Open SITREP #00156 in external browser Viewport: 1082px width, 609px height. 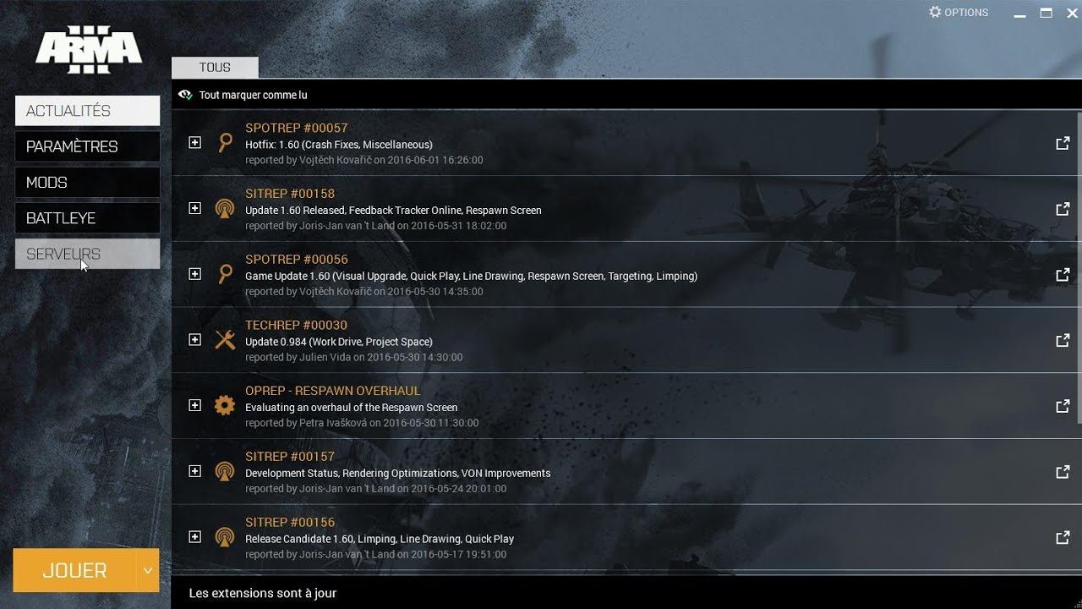point(1063,537)
